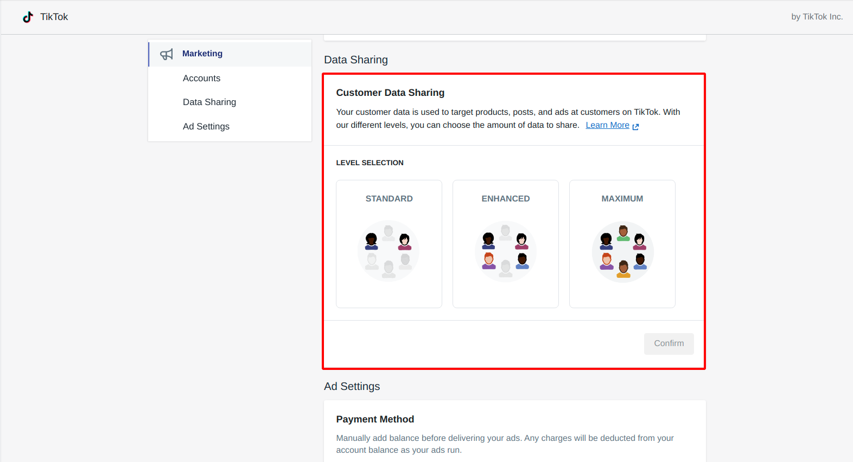853x462 pixels.
Task: Click the Customer Data Sharing heading
Action: (x=390, y=93)
